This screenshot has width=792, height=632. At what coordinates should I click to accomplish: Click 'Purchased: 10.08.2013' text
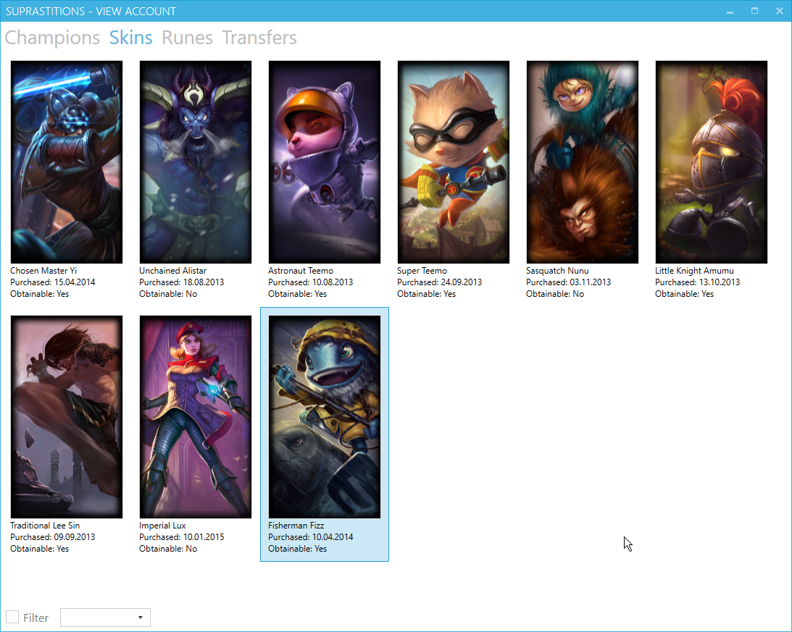coord(311,282)
